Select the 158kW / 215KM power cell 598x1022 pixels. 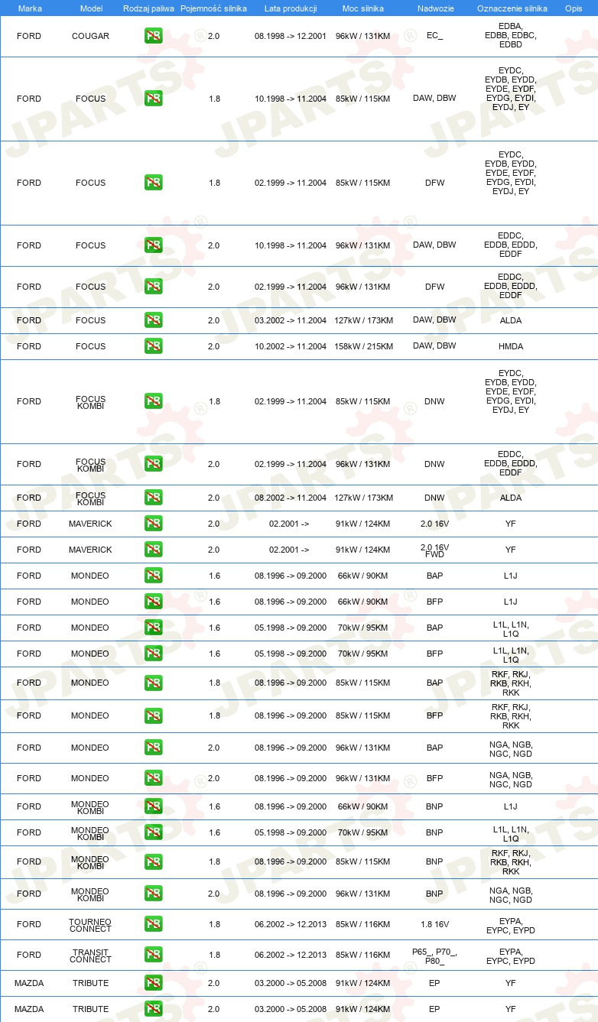[x=362, y=346]
